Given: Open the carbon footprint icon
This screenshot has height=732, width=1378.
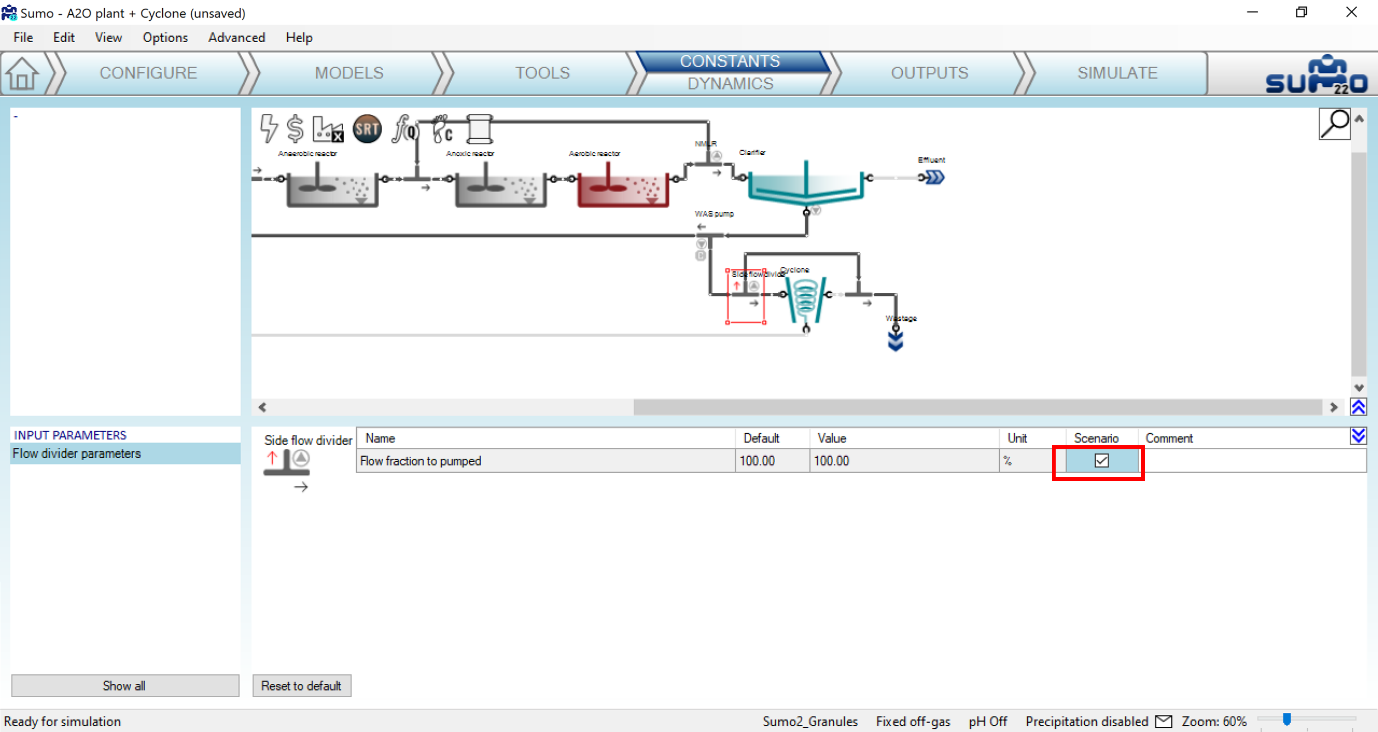Looking at the screenshot, I should point(442,129).
